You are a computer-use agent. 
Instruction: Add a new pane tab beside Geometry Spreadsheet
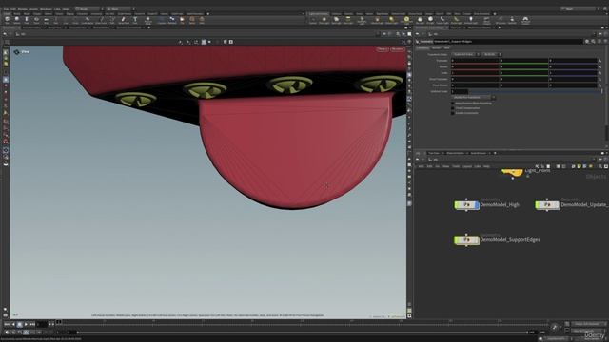tap(149, 28)
